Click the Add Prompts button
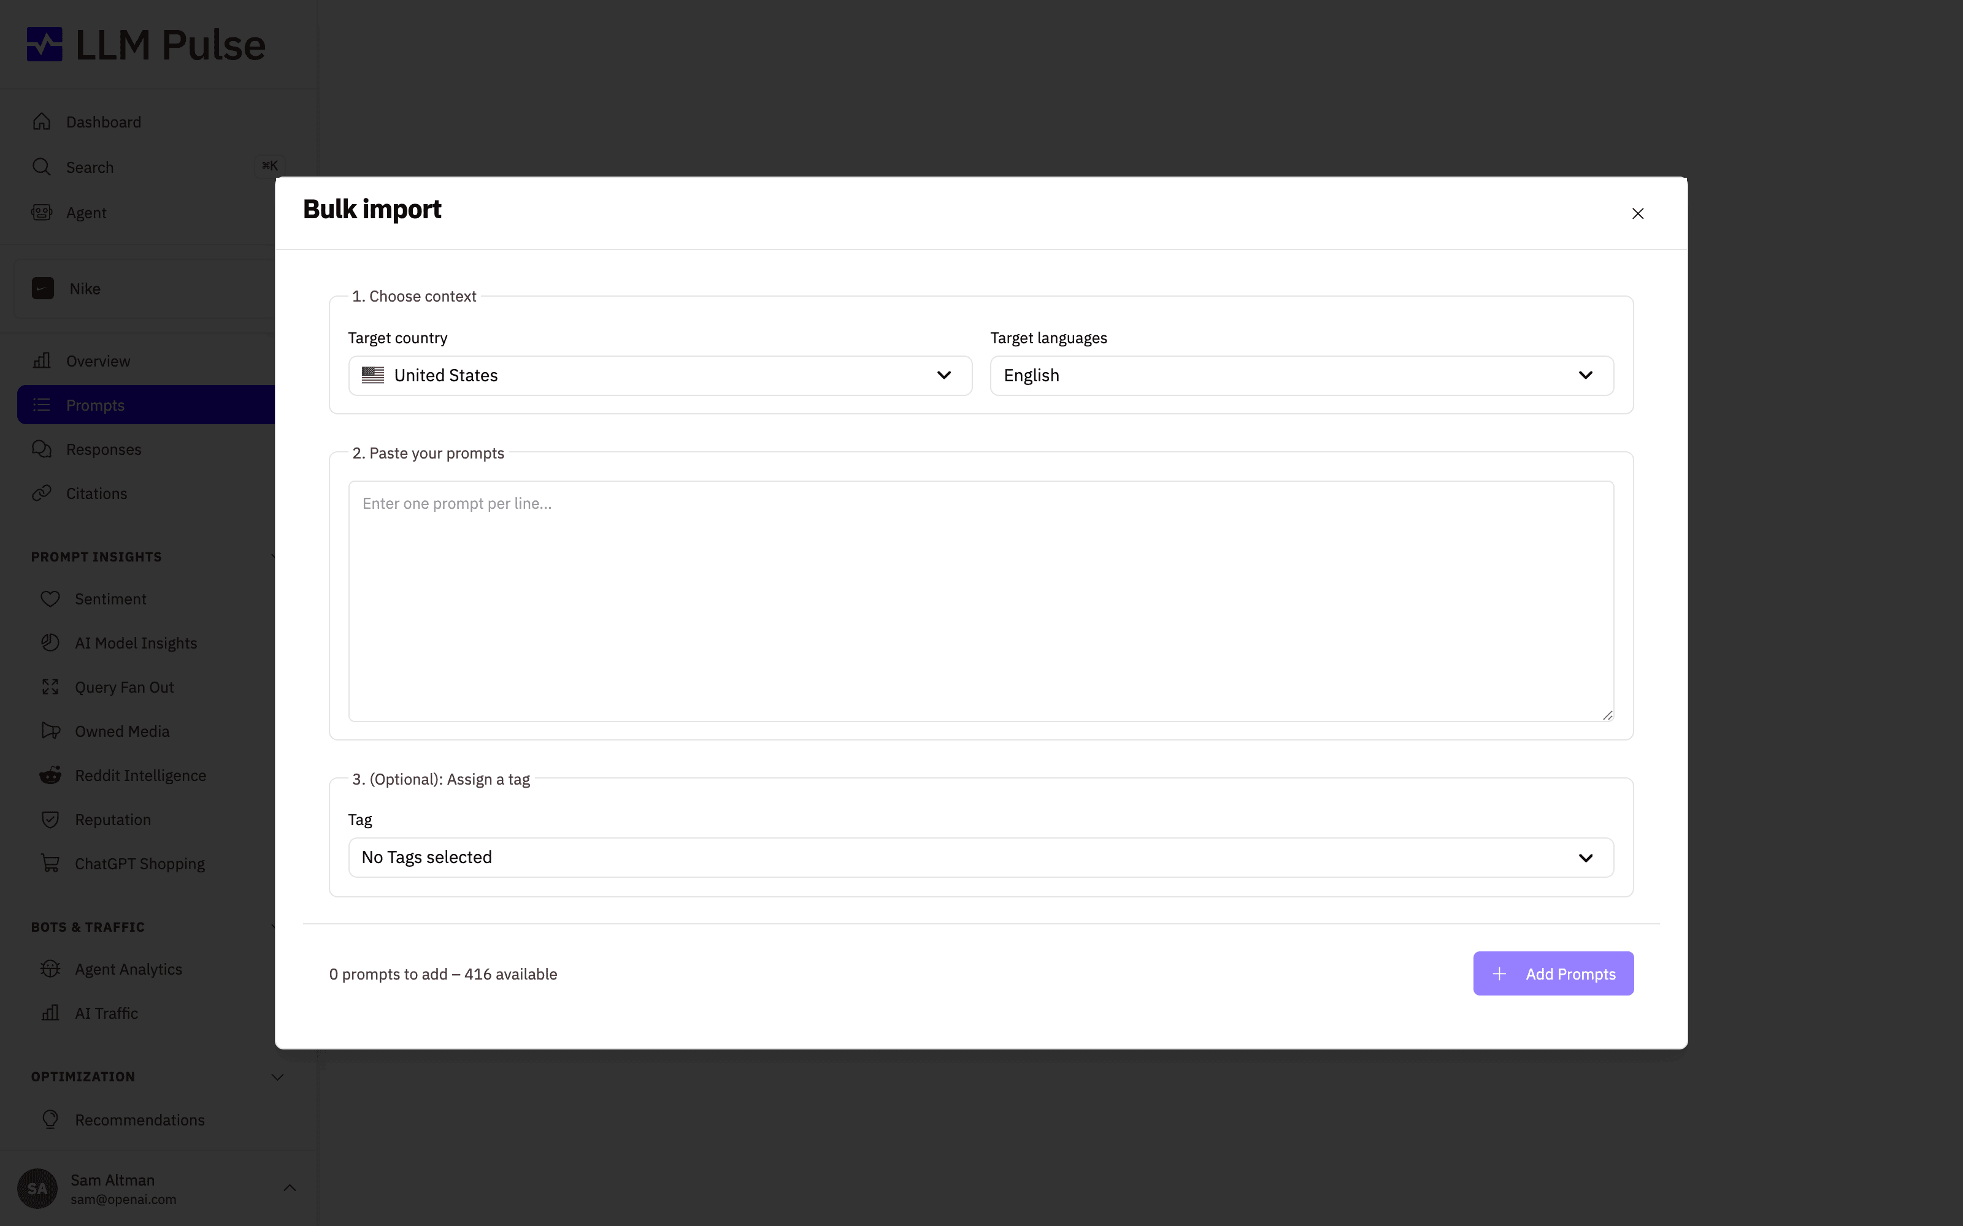 pos(1553,974)
